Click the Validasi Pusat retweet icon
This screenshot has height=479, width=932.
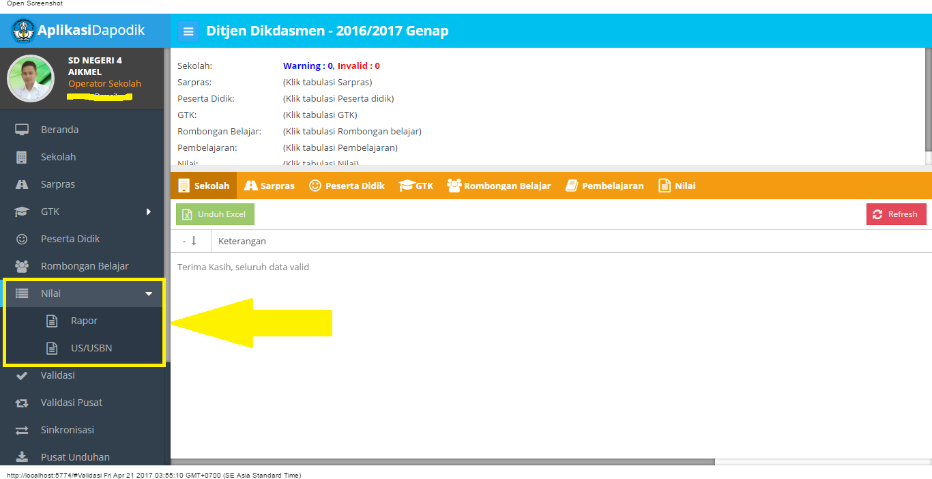(22, 403)
